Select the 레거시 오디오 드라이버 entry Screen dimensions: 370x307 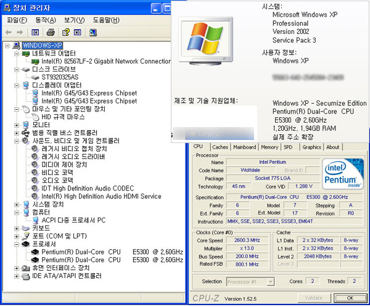tap(73, 157)
